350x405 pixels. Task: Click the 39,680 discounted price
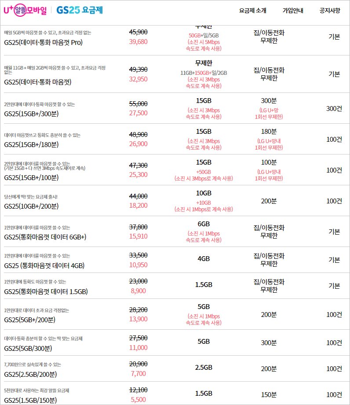click(x=138, y=42)
